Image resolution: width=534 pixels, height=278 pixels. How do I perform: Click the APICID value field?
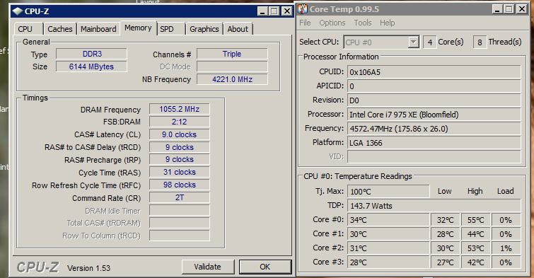point(434,86)
